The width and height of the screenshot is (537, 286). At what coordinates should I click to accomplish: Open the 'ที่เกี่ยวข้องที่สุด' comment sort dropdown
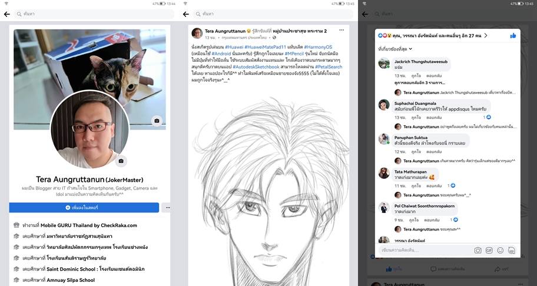pos(395,49)
